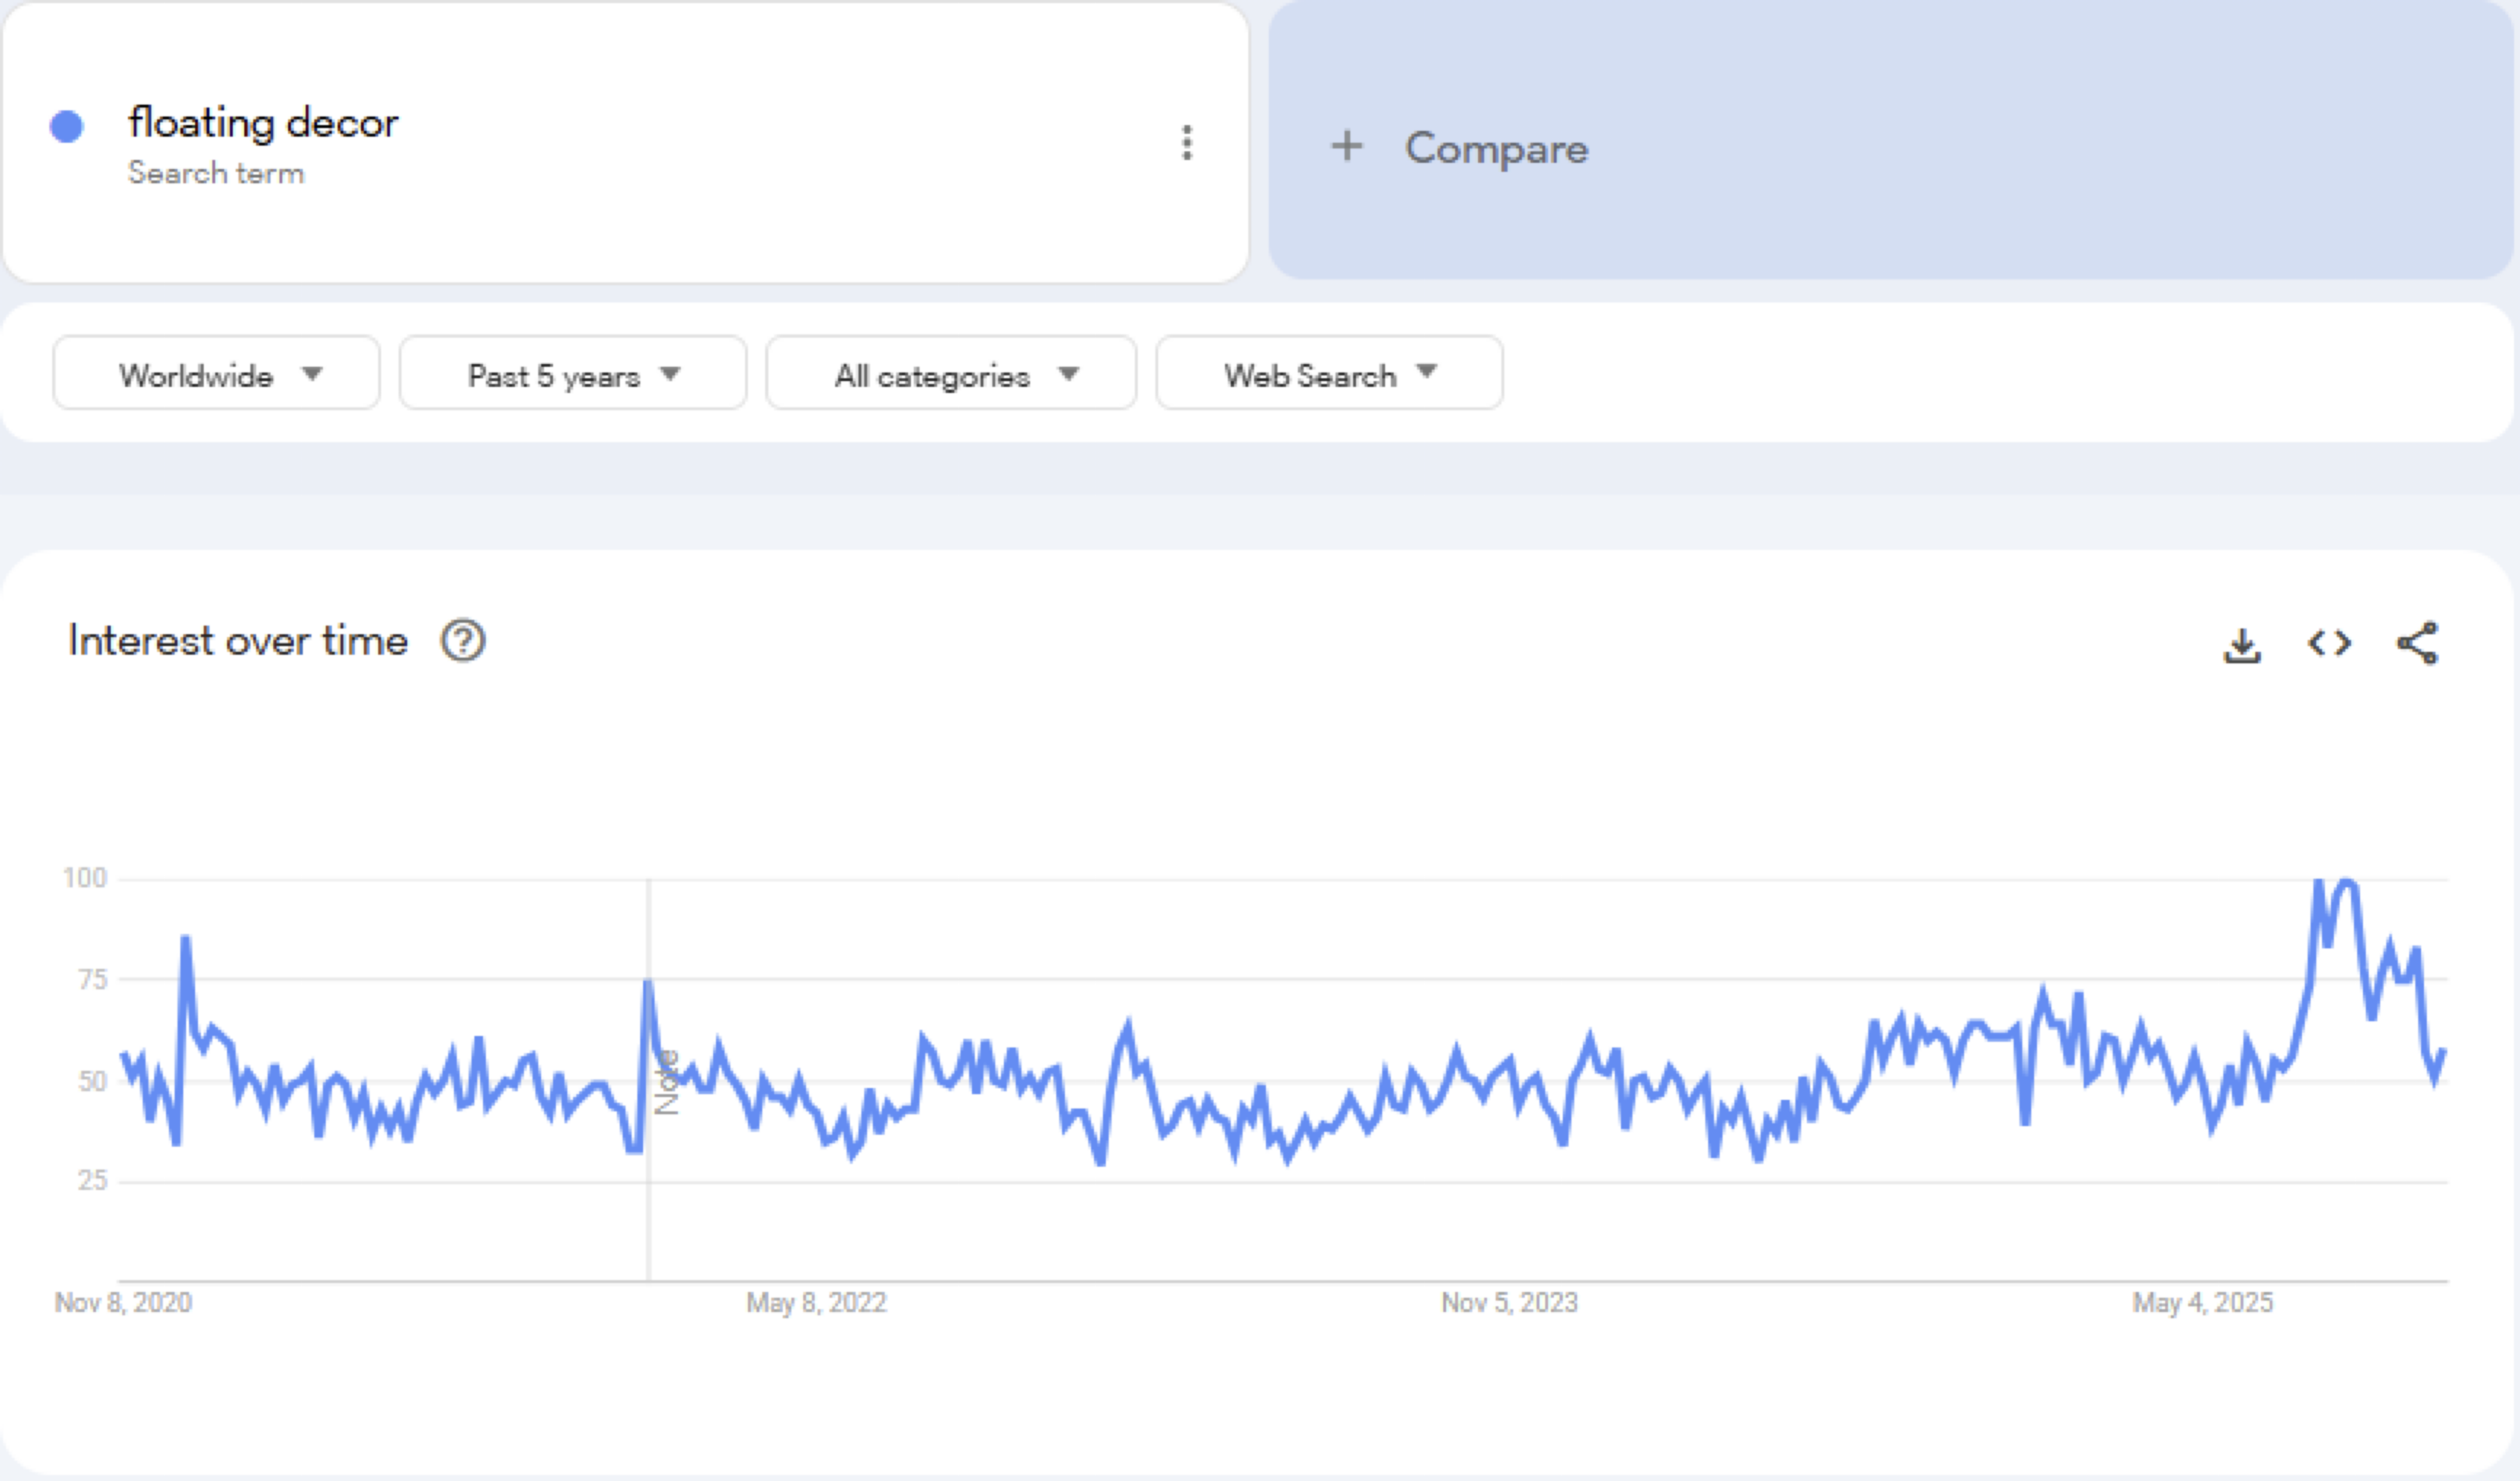Expand the Worldwide region dropdown

pos(216,374)
